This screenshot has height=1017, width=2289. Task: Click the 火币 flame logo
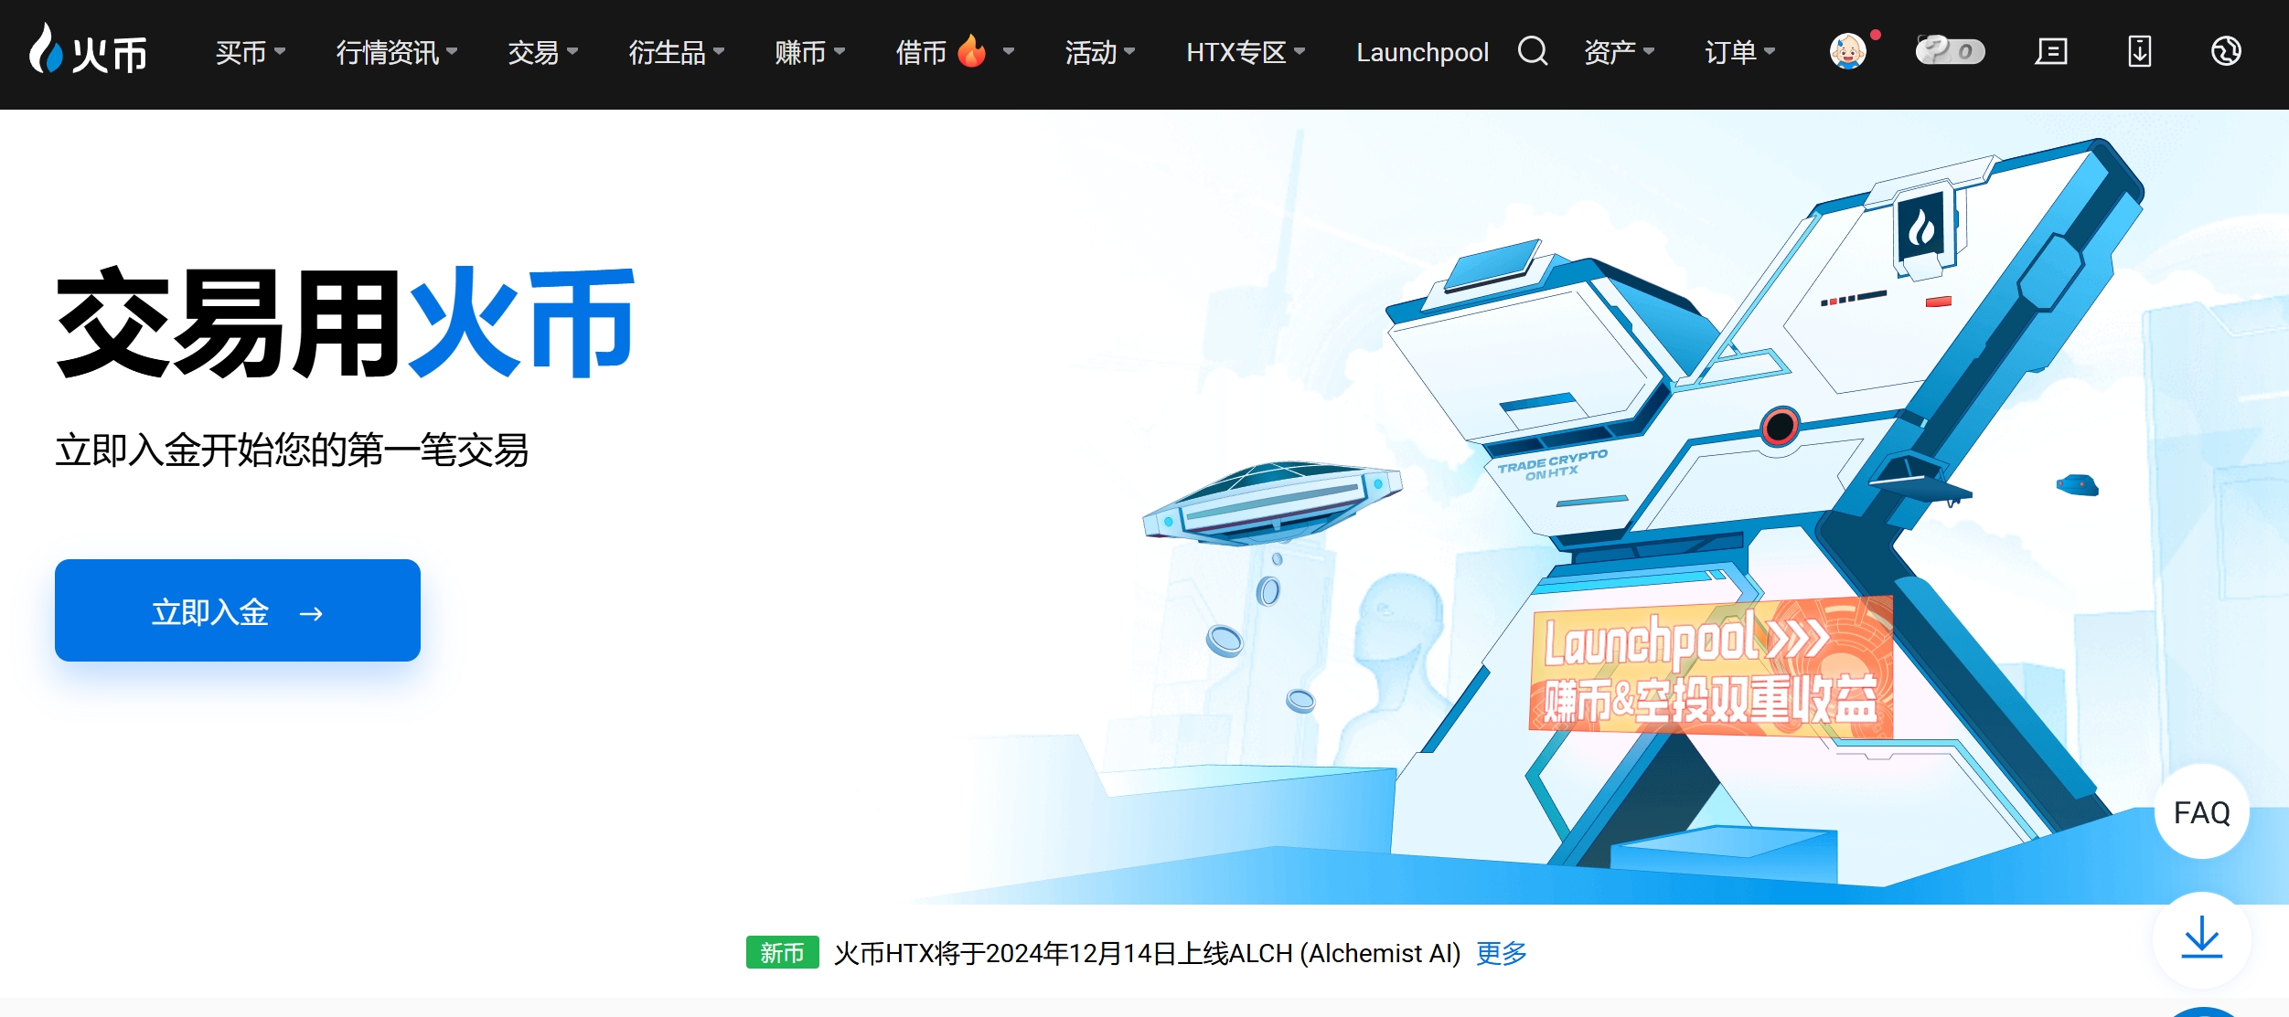[88, 50]
